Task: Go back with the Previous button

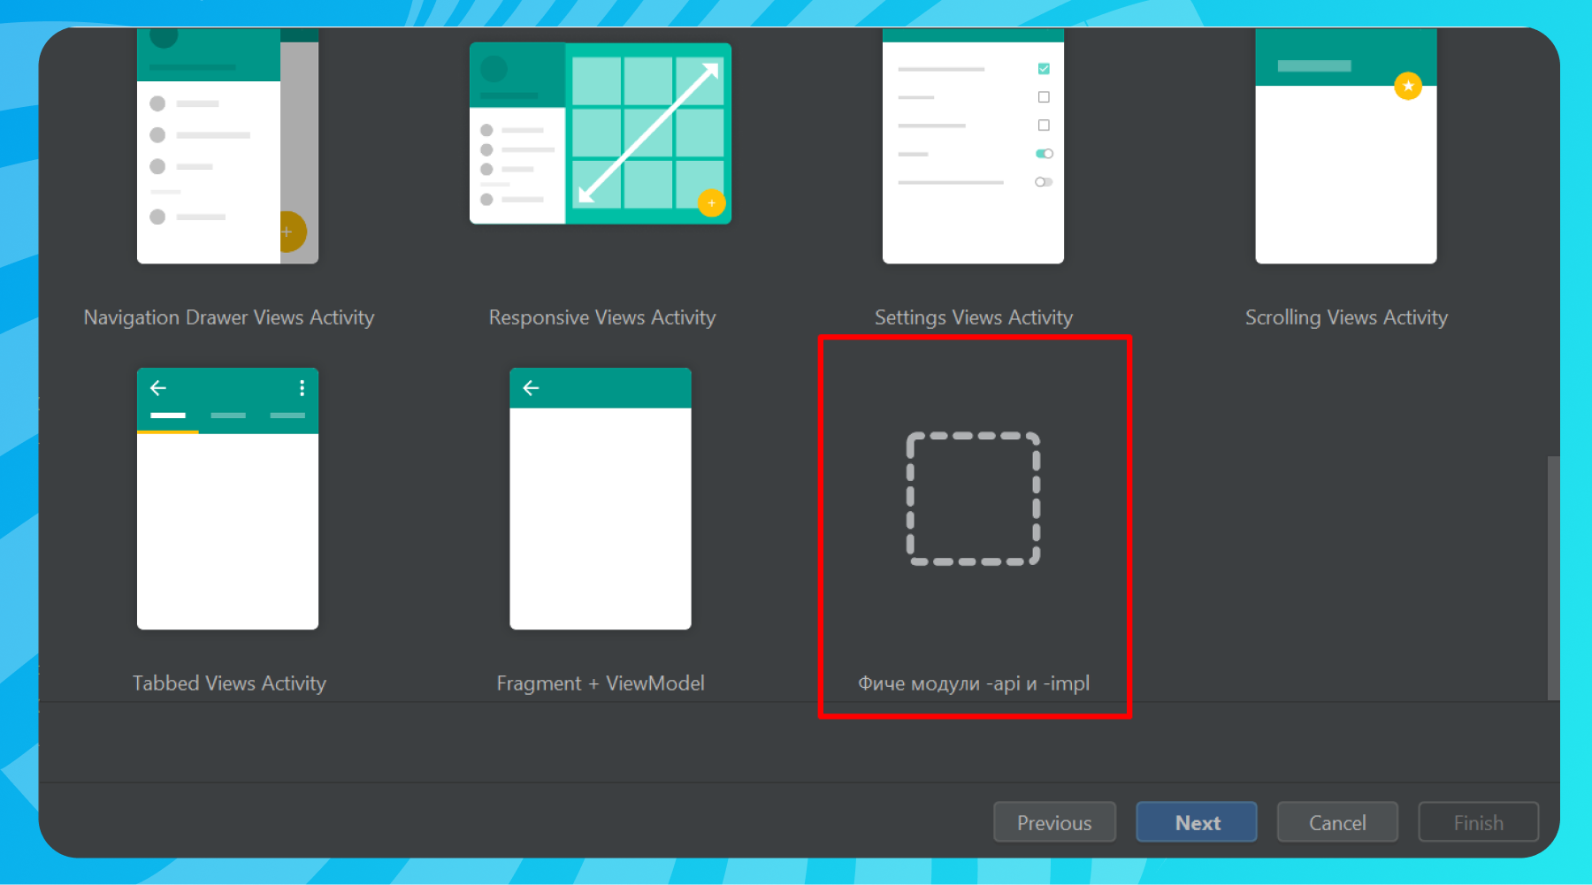Action: click(x=1054, y=822)
